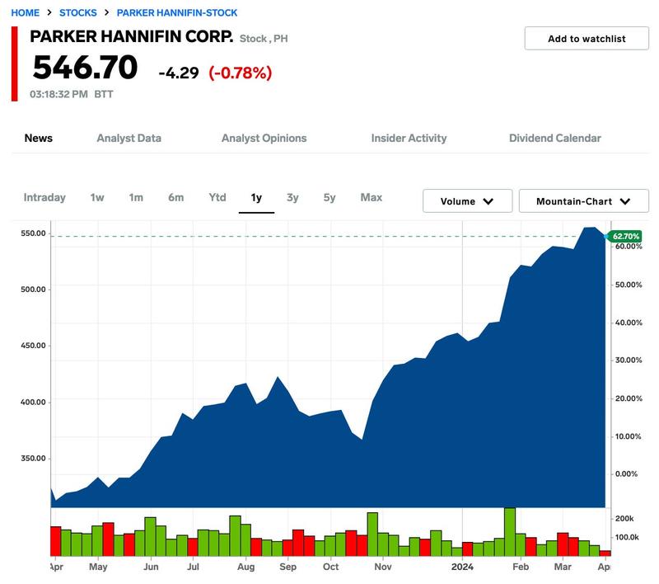Expand the Volume dropdown
The width and height of the screenshot is (659, 584).
[x=467, y=201]
